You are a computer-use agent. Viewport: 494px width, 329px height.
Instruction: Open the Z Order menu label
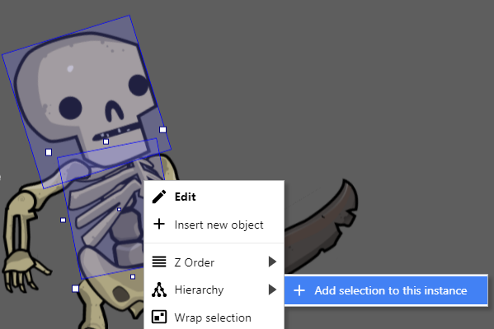[195, 262]
